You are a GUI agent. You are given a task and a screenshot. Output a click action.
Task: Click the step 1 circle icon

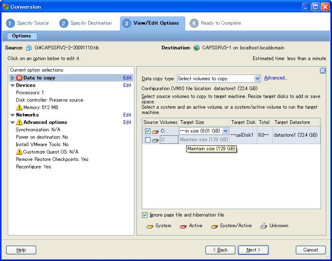click(x=10, y=23)
